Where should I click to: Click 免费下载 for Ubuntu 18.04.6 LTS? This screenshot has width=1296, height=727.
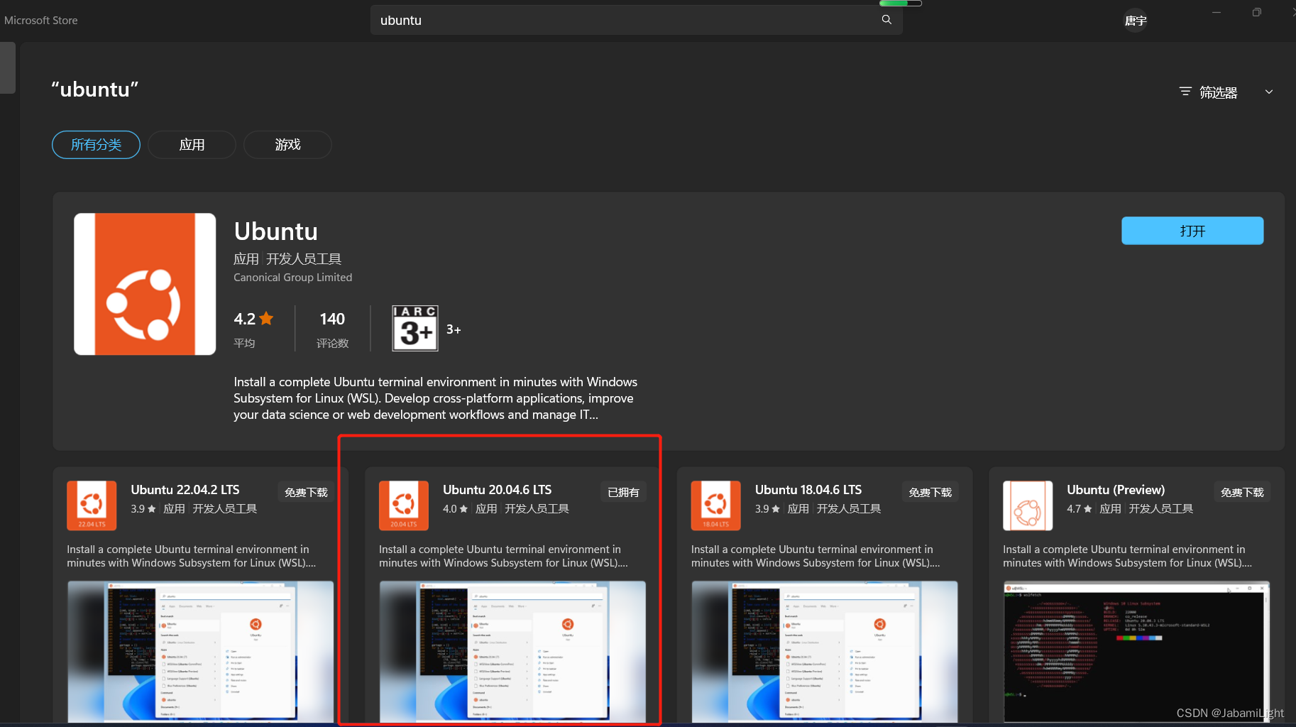pyautogui.click(x=930, y=492)
